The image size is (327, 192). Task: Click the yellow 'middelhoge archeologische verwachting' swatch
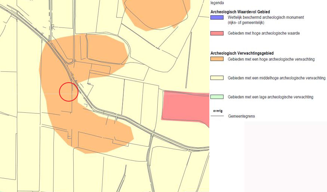(x=217, y=78)
